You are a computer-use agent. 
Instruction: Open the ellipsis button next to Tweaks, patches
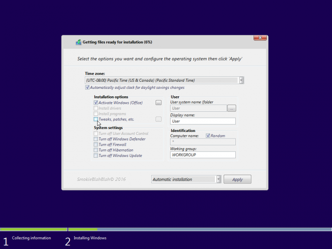pyautogui.click(x=159, y=119)
